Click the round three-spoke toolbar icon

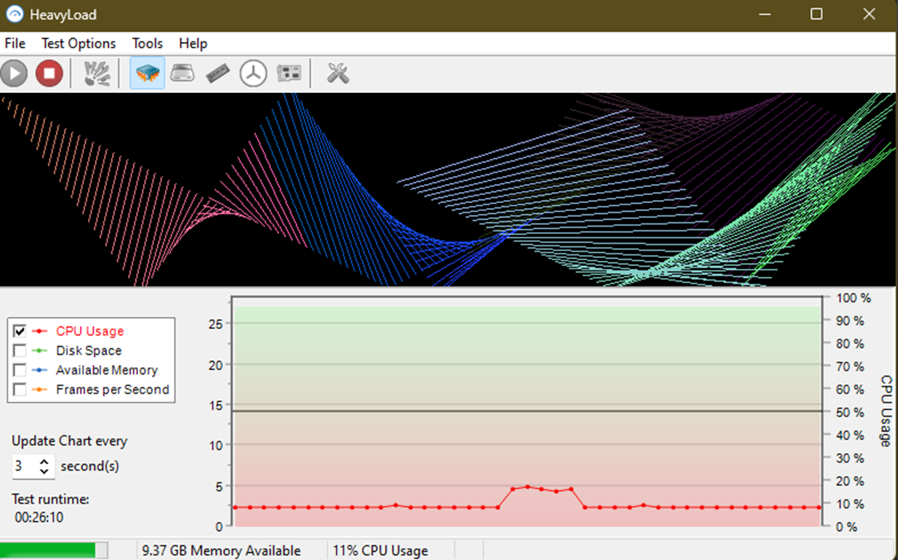pos(253,73)
